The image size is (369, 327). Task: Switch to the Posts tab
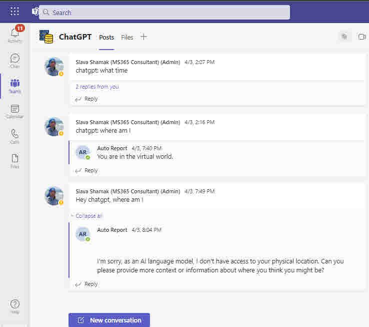pos(106,37)
